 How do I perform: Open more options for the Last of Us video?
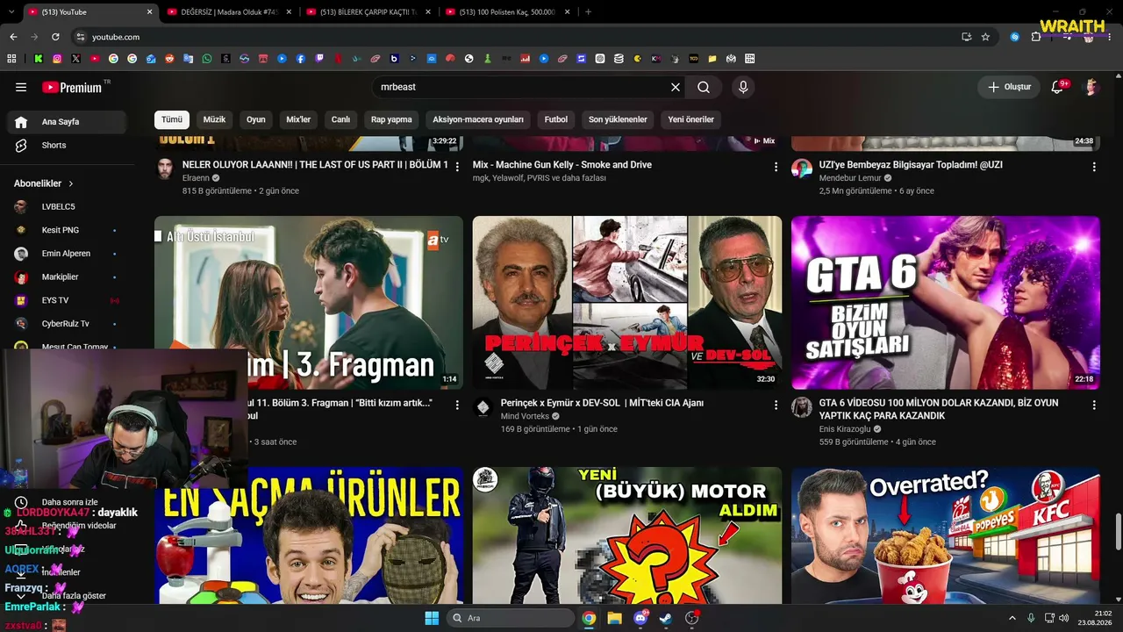point(457,167)
